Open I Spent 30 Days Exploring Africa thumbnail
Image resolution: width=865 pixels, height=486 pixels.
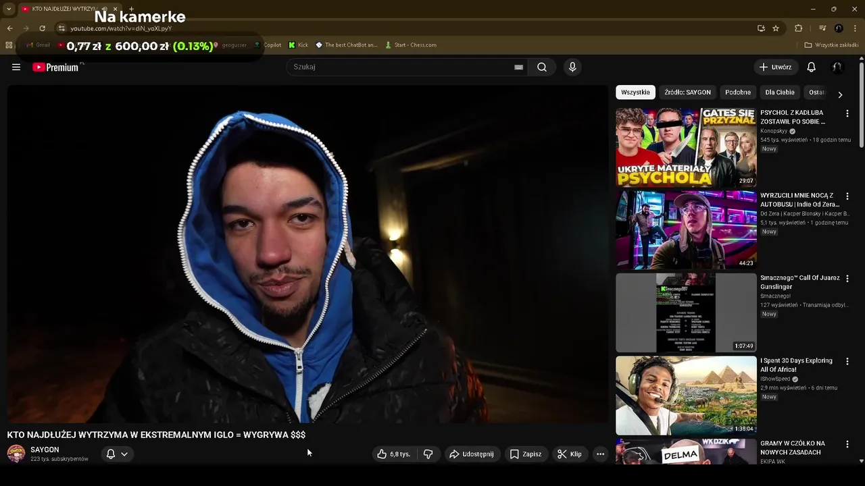[686, 396]
